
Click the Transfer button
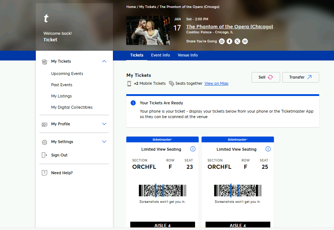(x=301, y=77)
